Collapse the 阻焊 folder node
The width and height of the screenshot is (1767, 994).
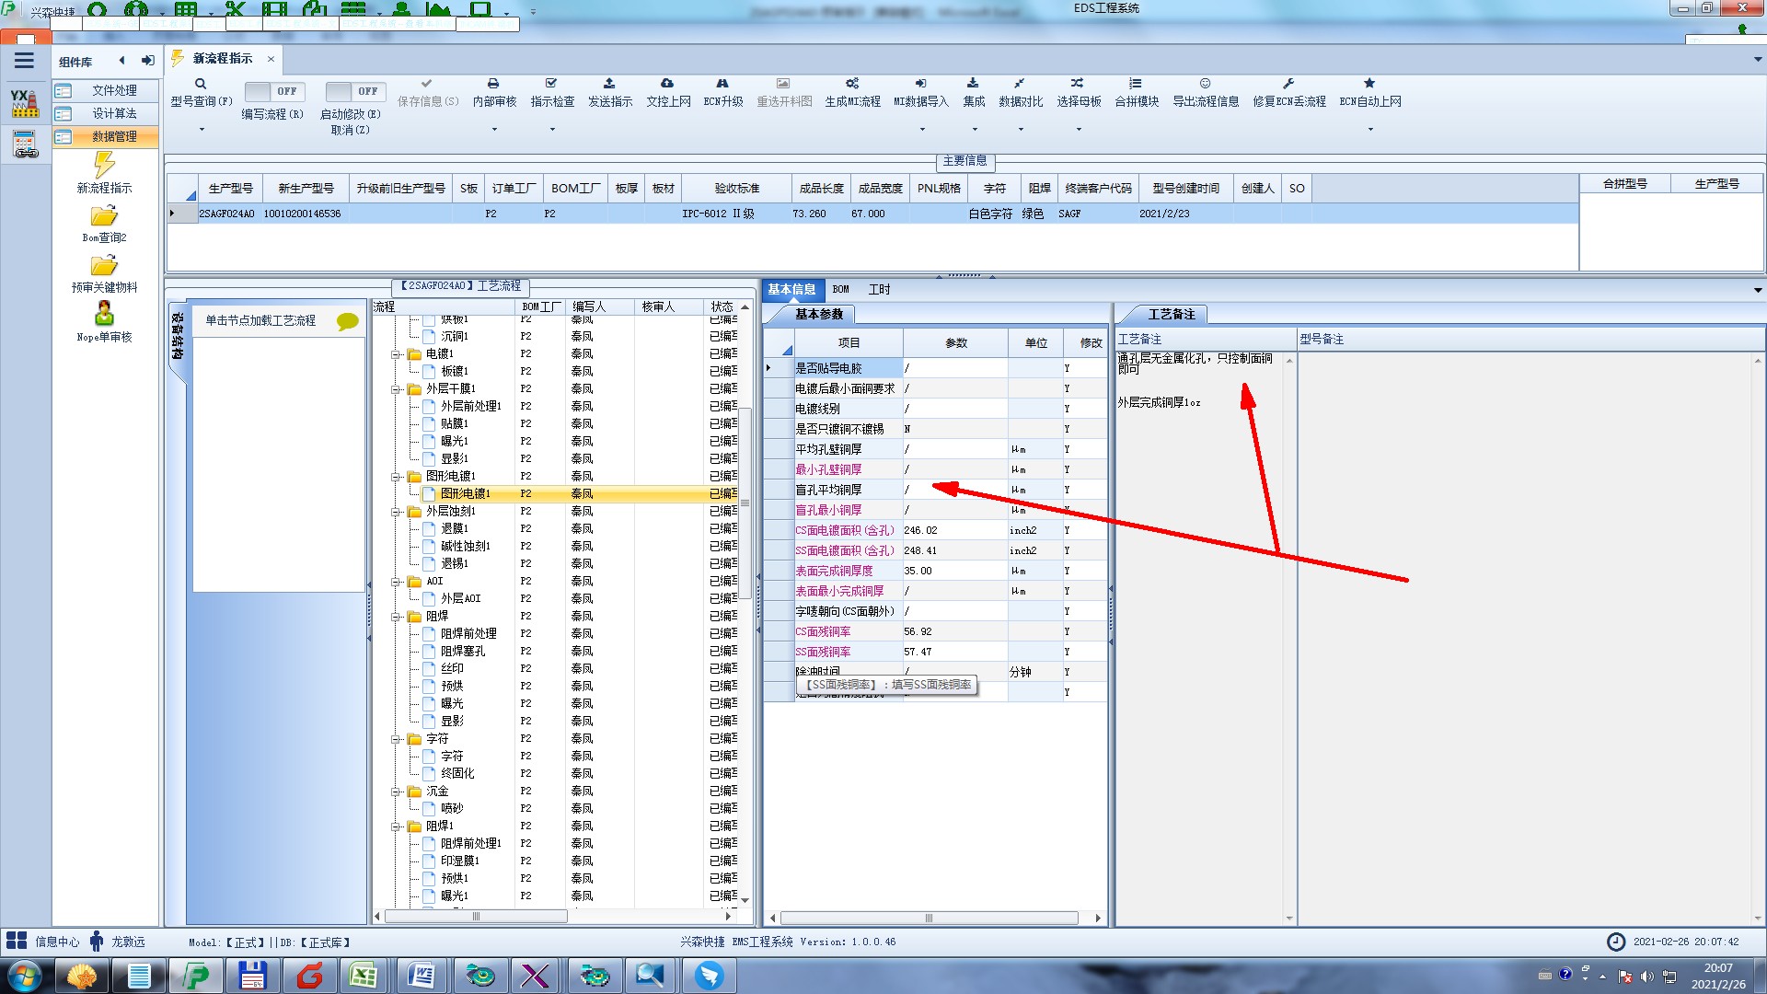(397, 617)
